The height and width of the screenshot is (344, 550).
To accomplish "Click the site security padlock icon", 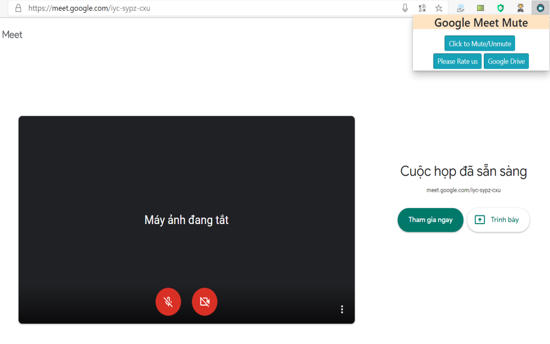I will [x=18, y=8].
